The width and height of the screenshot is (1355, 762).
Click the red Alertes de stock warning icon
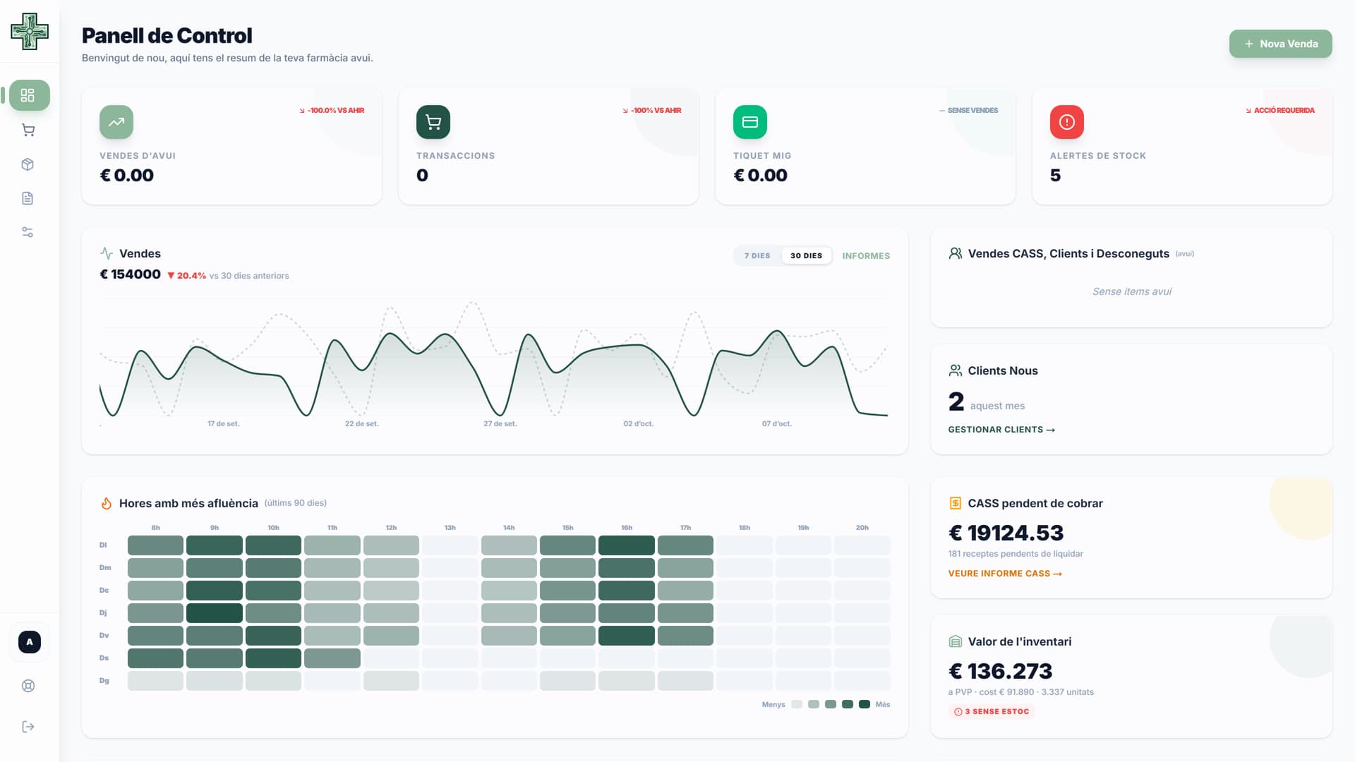[1067, 122]
